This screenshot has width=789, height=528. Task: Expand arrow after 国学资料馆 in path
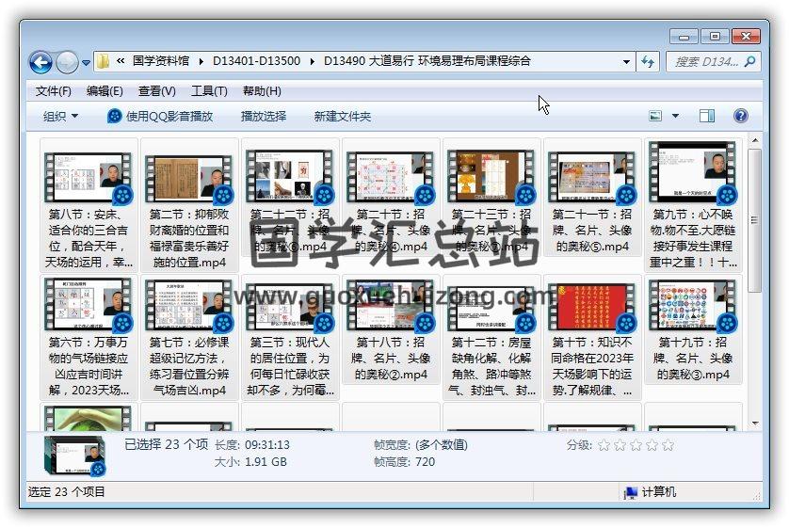[201, 62]
